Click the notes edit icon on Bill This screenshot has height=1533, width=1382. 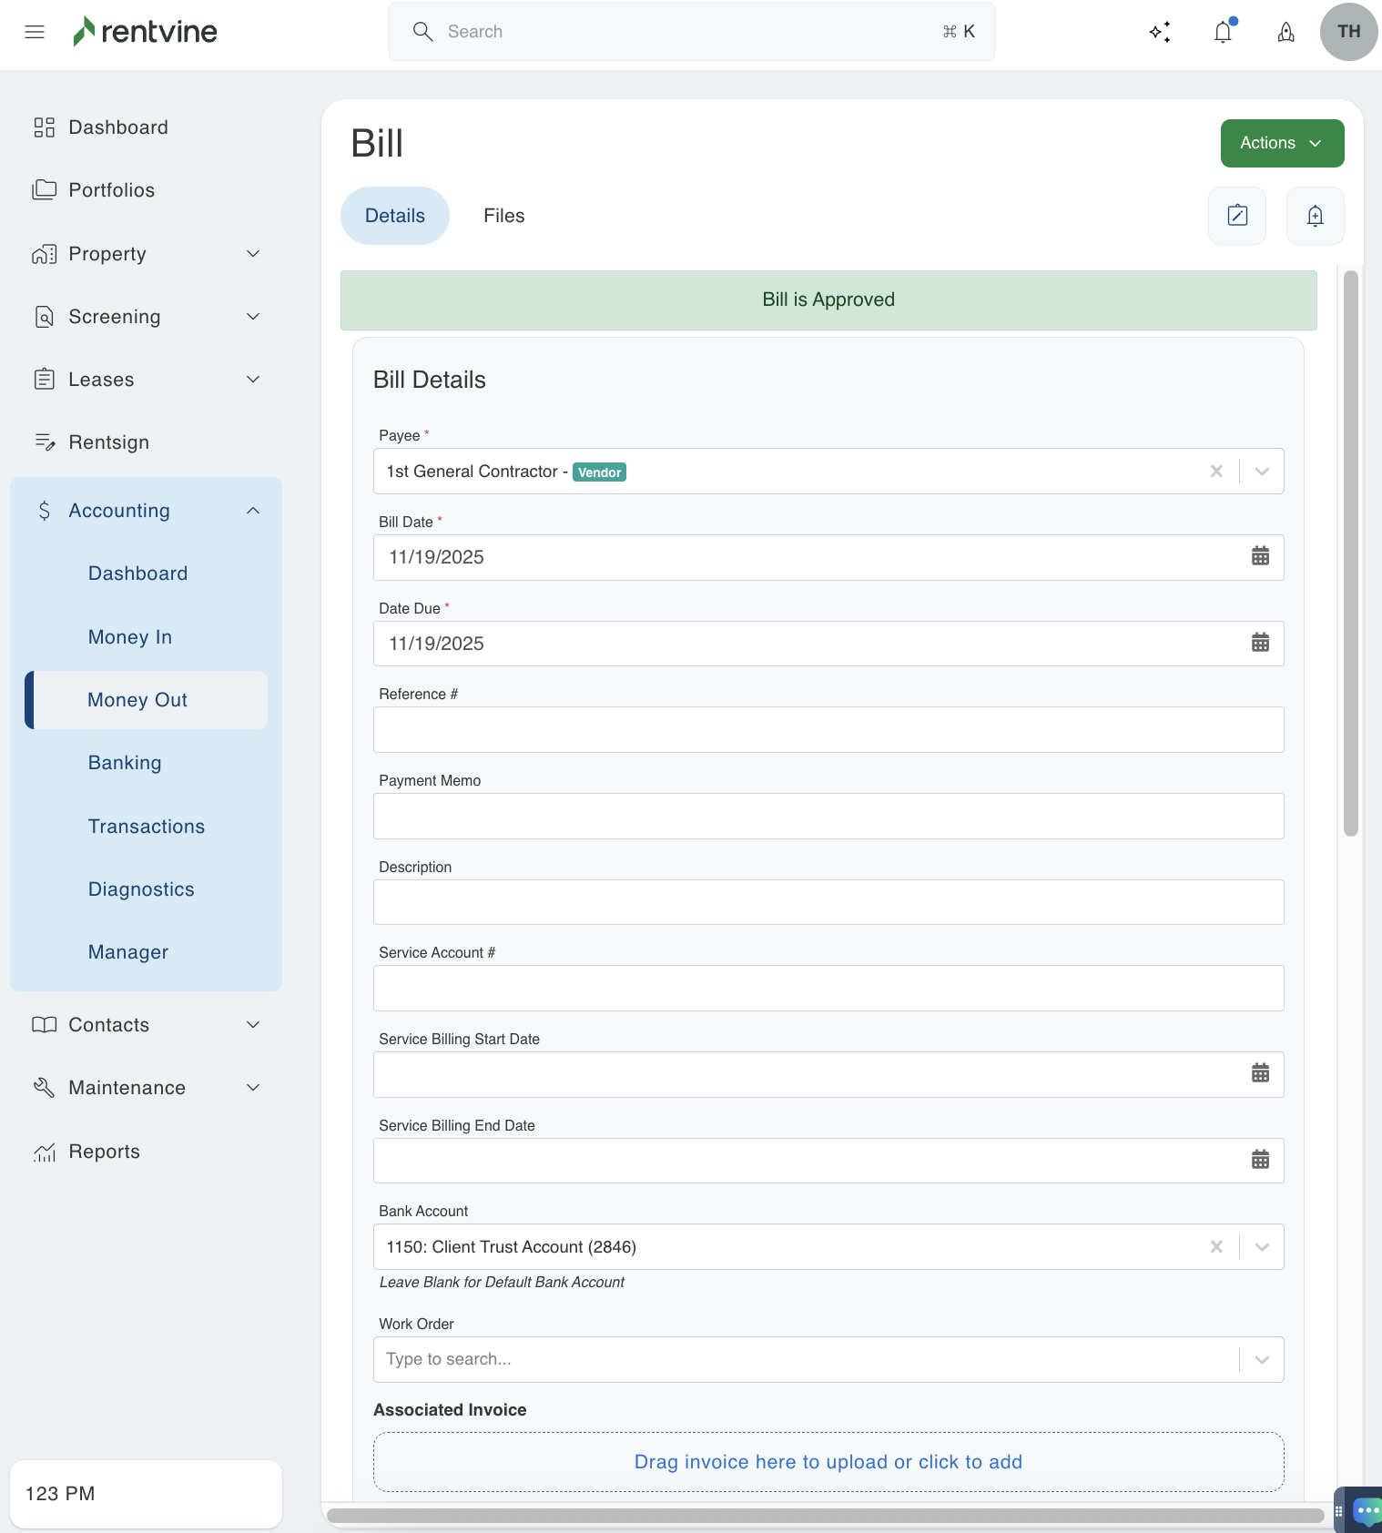click(1237, 216)
